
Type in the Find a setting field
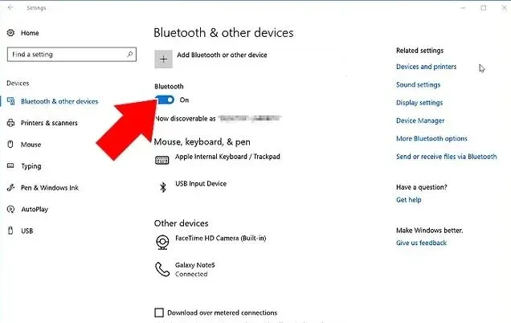coord(64,55)
